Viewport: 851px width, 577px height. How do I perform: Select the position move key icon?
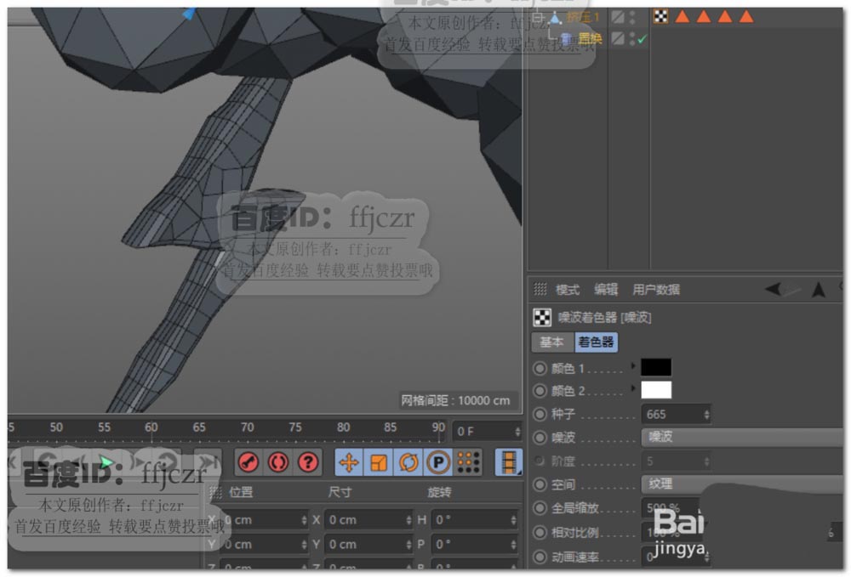(x=348, y=461)
